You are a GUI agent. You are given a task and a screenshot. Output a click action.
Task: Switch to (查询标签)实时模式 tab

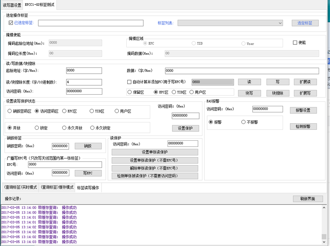pos(20,187)
